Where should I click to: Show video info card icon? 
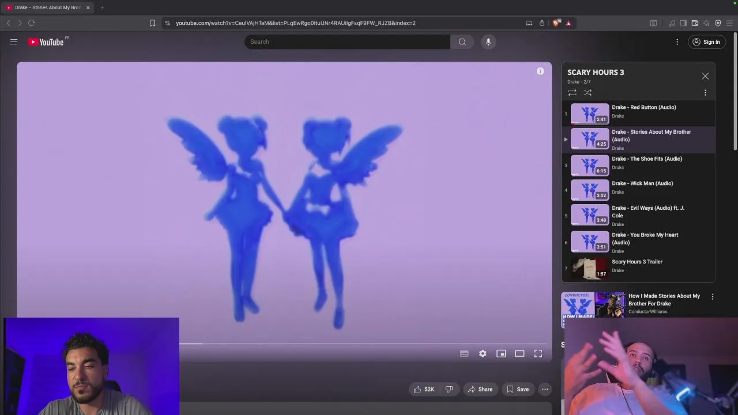tap(540, 71)
